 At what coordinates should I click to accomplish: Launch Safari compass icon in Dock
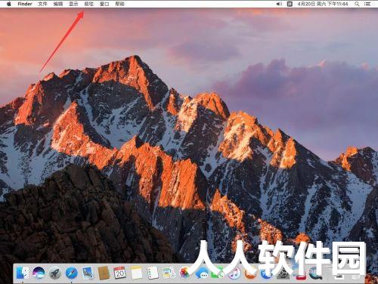[x=72, y=273]
